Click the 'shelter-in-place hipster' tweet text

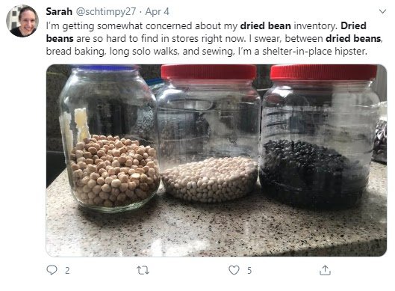[314, 51]
